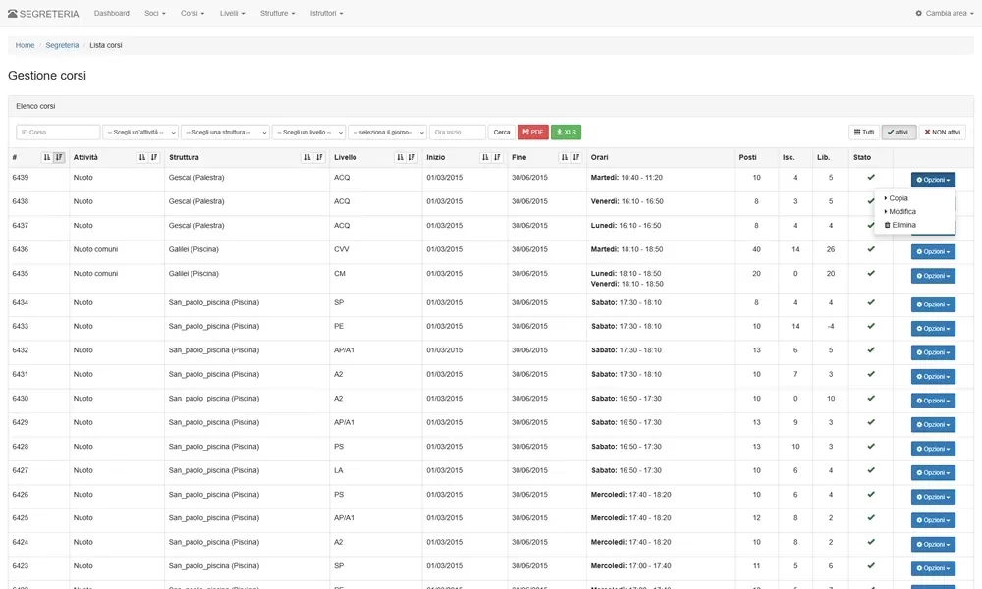Click the Home breadcrumb link
This screenshot has width=982, height=589.
tap(26, 45)
